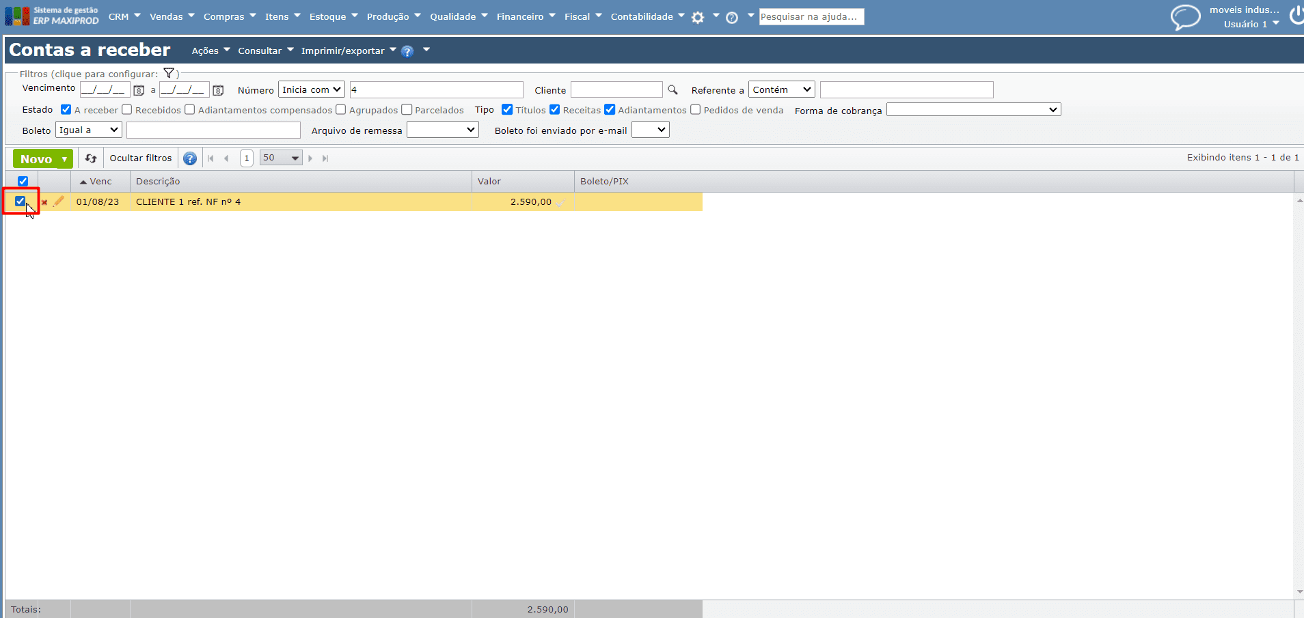Screen dimensions: 1304x618
Task: Open the Estoque menu
Action: point(334,16)
